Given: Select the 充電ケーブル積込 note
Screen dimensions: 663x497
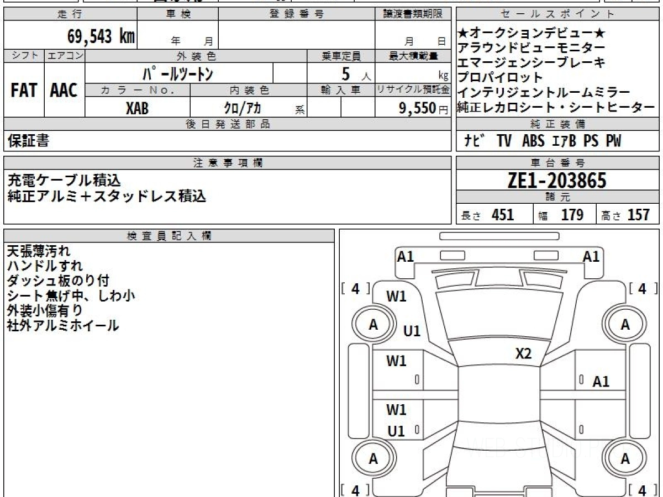Looking at the screenshot, I should pyautogui.click(x=65, y=180).
